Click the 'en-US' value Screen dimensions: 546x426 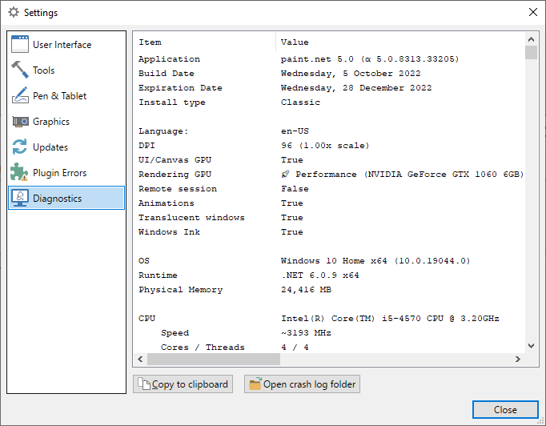point(295,131)
